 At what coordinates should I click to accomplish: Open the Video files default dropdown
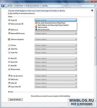pyautogui.click(x=56, y=49)
